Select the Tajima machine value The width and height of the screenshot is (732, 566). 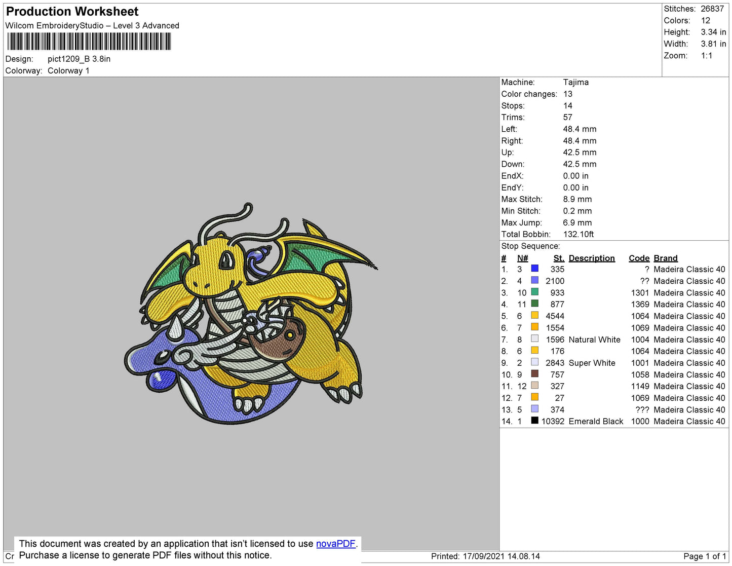click(575, 82)
